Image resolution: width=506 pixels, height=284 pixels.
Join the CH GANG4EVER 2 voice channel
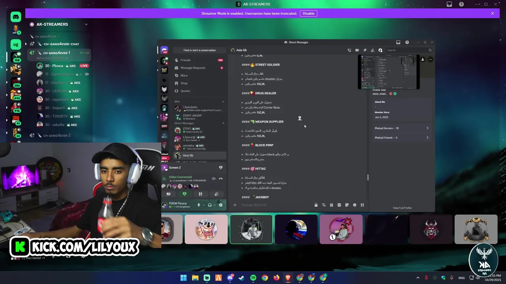(x=59, y=135)
